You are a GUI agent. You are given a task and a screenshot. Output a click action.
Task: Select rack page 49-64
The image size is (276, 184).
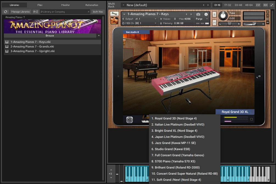tap(249, 5)
